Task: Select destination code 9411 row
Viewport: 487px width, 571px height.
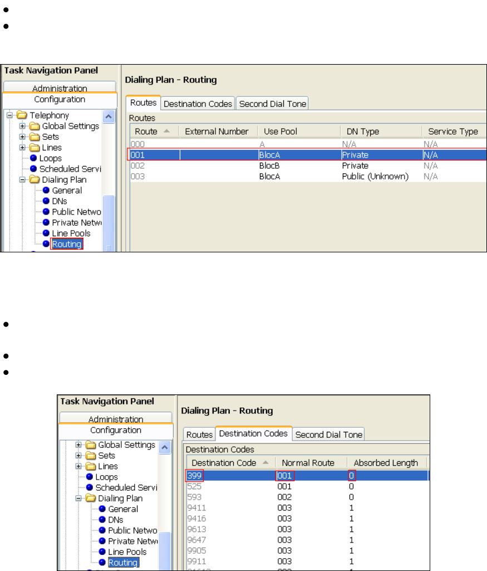Action: coord(308,507)
